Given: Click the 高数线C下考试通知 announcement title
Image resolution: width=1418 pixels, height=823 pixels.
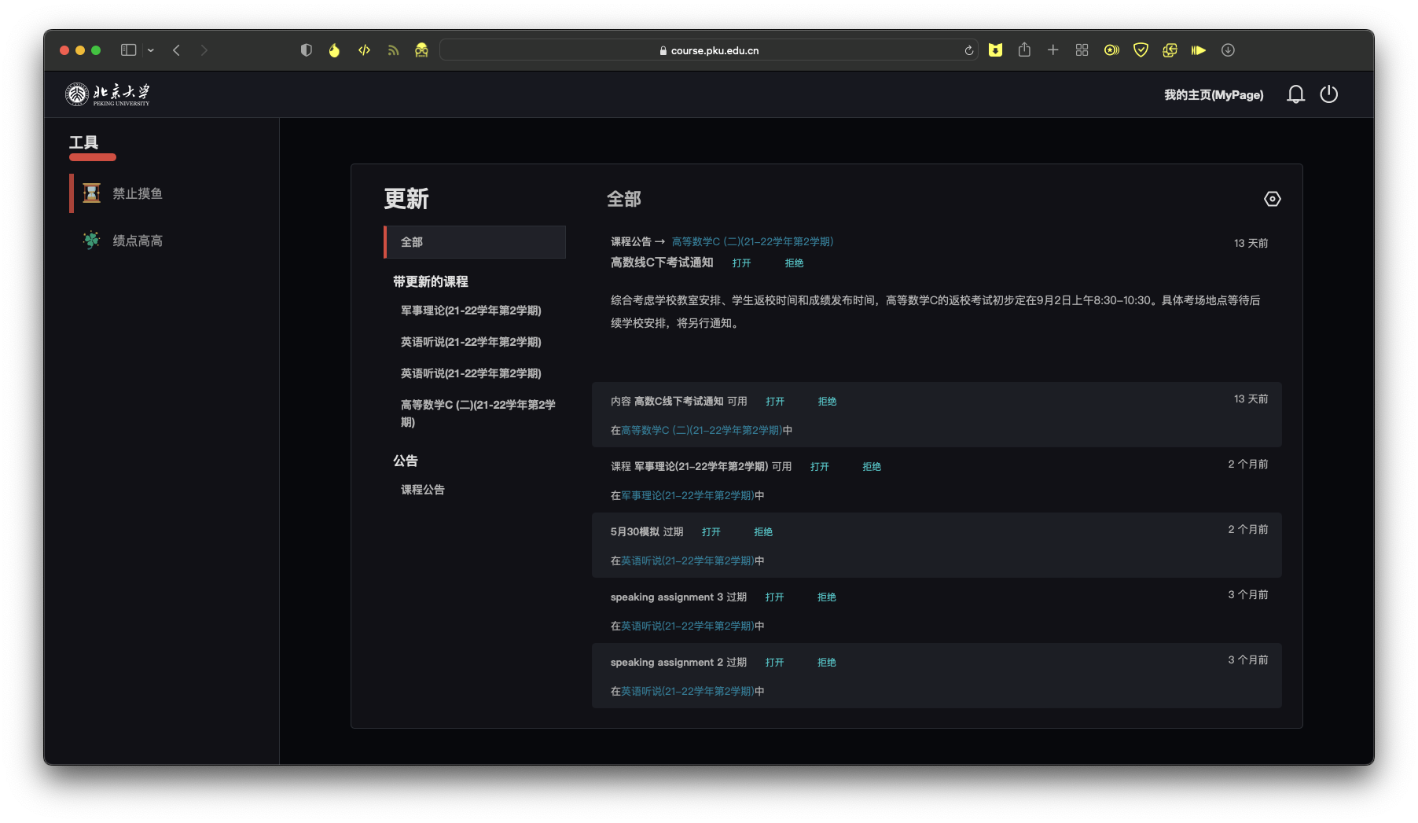Looking at the screenshot, I should point(662,263).
